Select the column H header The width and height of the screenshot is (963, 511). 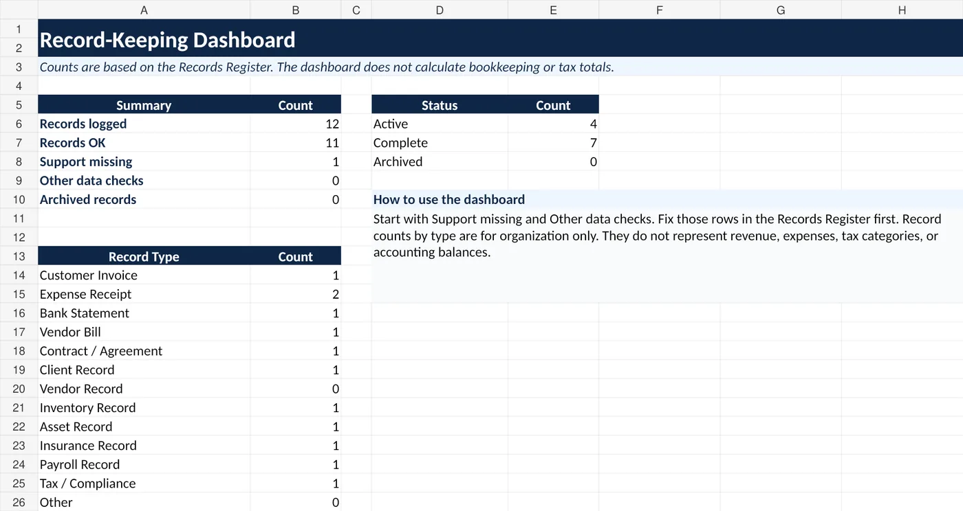(902, 10)
